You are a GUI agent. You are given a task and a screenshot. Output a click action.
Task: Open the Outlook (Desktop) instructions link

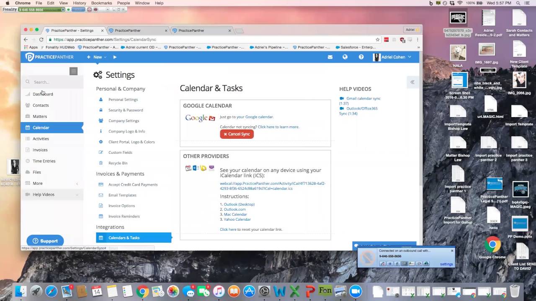[x=239, y=204]
